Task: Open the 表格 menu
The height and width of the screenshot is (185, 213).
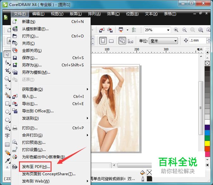Action: (170, 14)
